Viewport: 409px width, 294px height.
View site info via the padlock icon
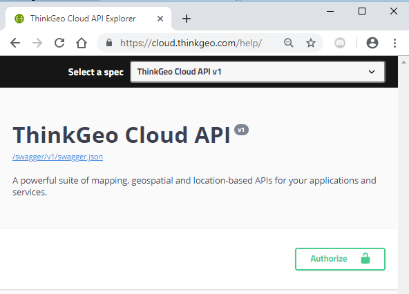click(109, 43)
